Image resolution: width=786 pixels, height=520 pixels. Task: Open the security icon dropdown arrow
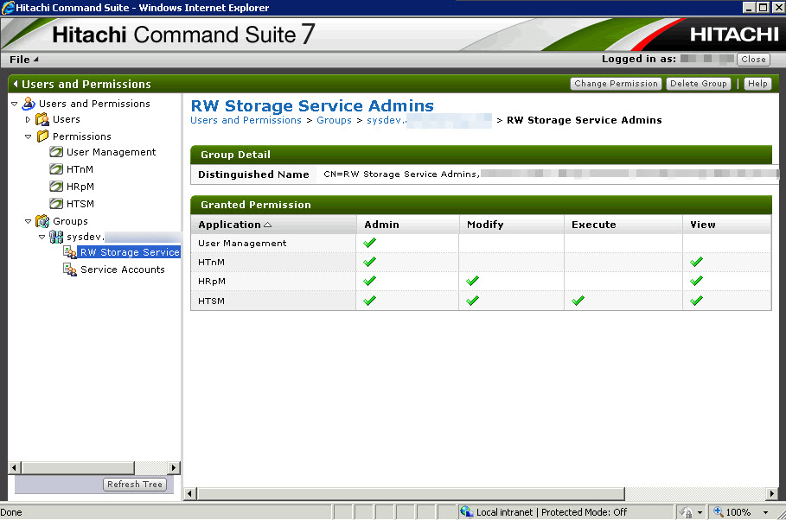pos(700,512)
